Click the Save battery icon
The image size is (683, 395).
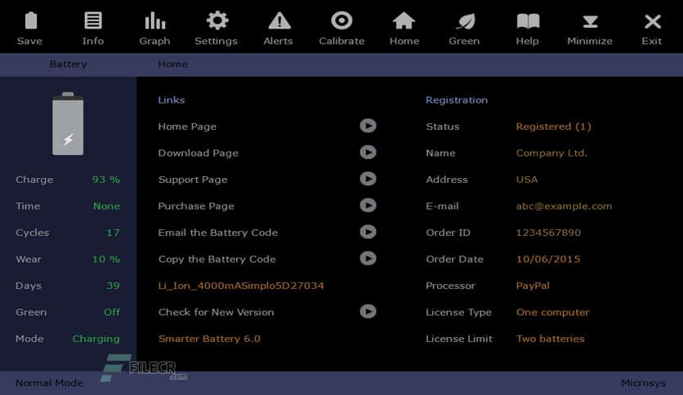[30, 20]
